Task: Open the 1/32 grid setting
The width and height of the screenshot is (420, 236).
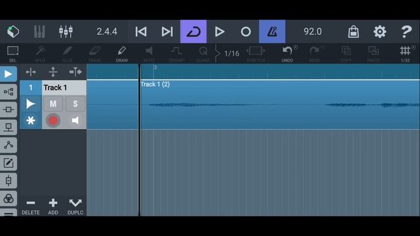Action: coord(406,54)
